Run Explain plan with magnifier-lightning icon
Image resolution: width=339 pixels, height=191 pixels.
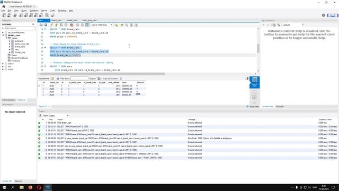click(x=61, y=25)
